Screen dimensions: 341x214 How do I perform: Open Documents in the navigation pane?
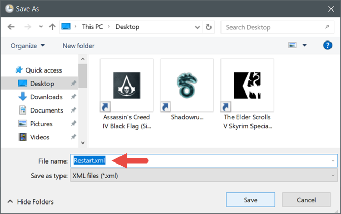pos(41,110)
